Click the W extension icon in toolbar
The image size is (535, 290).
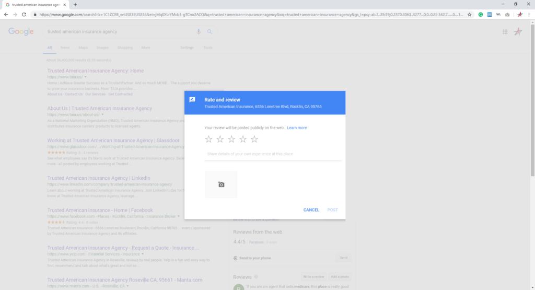(x=498, y=14)
